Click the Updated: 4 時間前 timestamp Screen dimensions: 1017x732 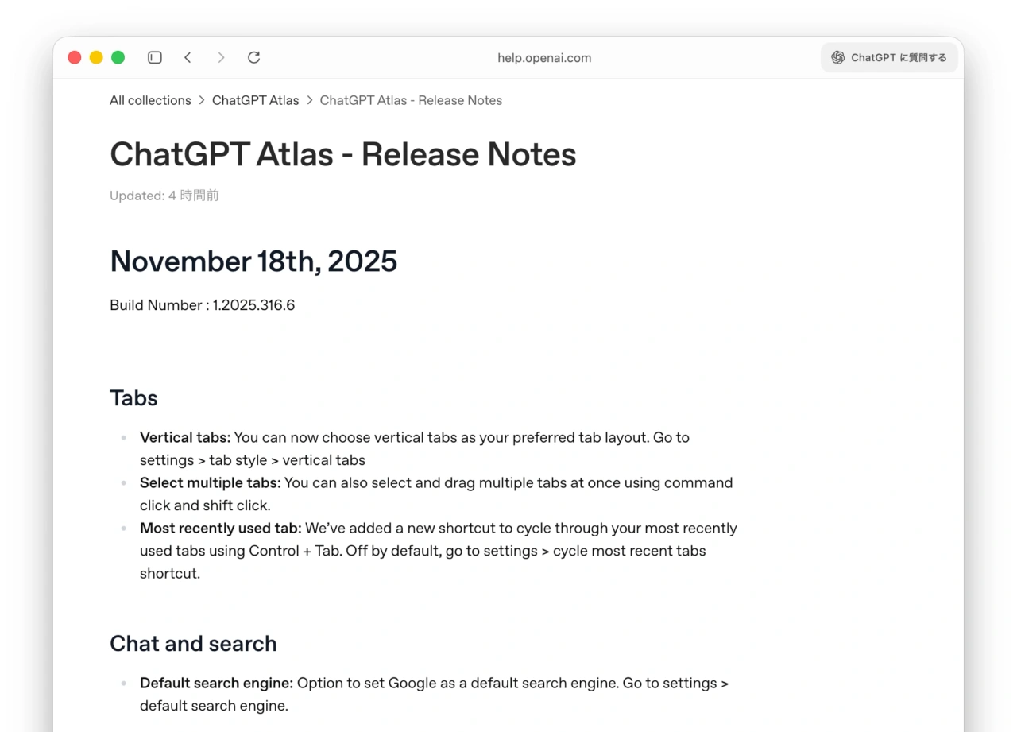click(x=164, y=196)
